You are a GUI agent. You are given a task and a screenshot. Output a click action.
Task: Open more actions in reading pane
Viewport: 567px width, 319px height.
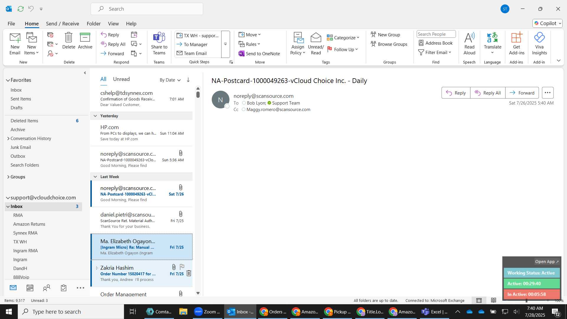tap(548, 93)
